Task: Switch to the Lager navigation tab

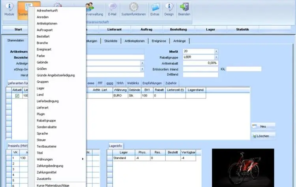Action: point(210,30)
